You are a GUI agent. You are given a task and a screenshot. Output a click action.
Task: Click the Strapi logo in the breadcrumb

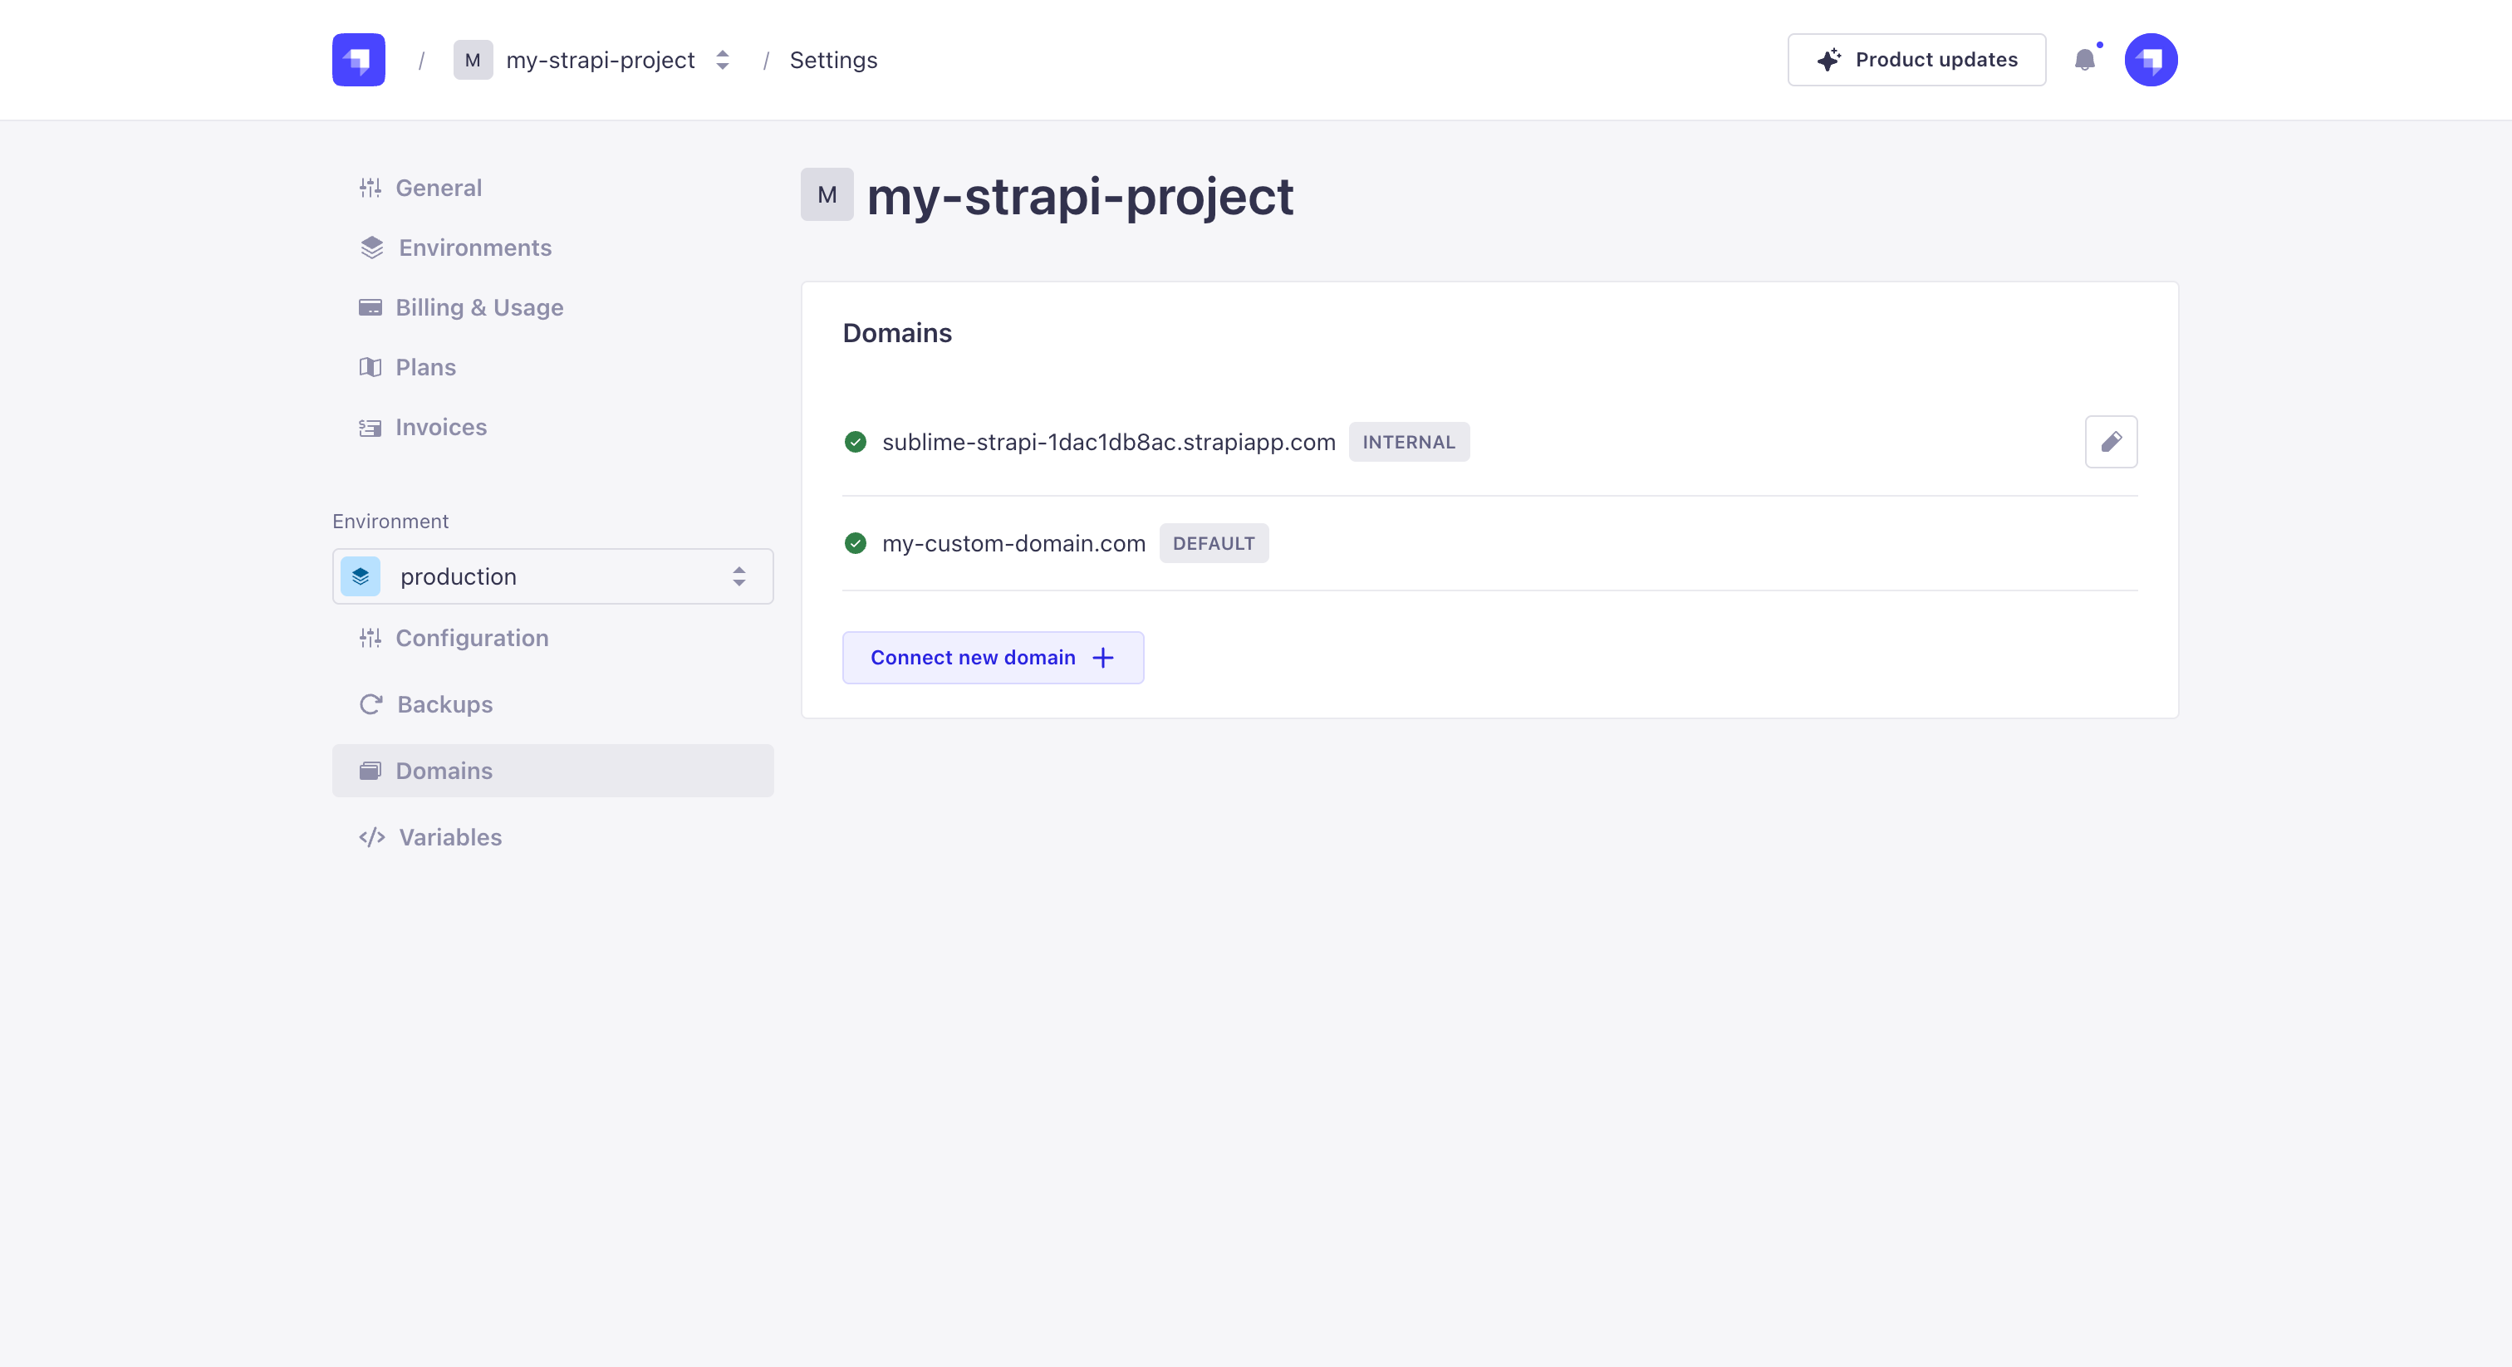pos(358,60)
